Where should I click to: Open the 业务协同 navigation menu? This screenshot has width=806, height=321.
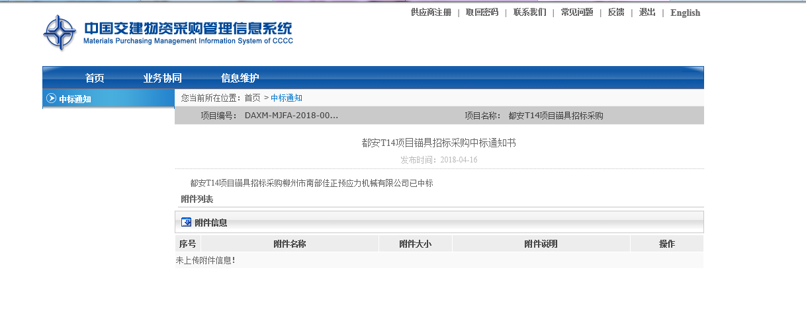162,78
